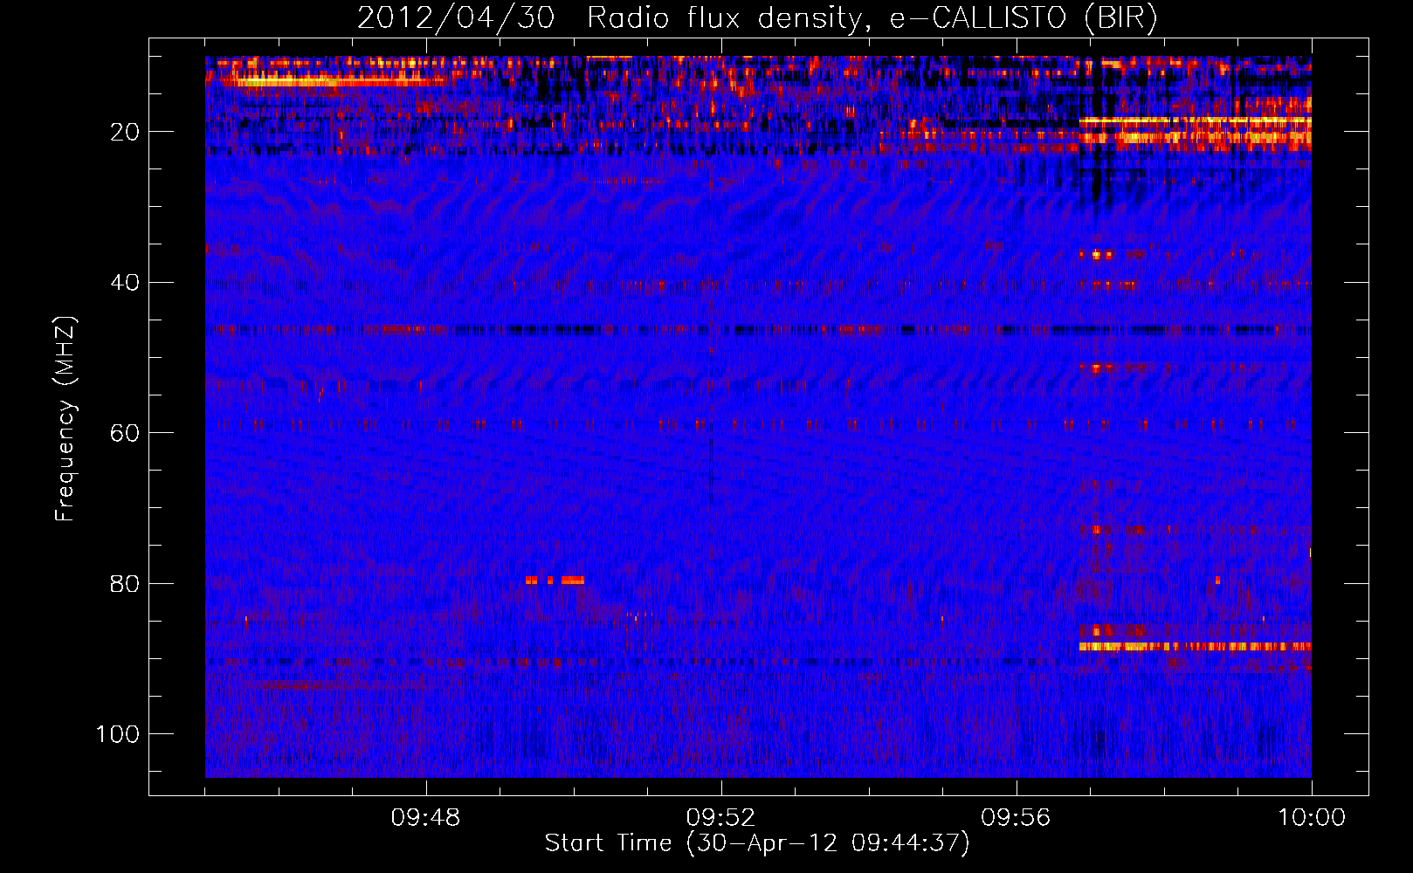This screenshot has width=1413, height=873.
Task: Click the 60 MHz frequency tick label
Action: click(125, 433)
